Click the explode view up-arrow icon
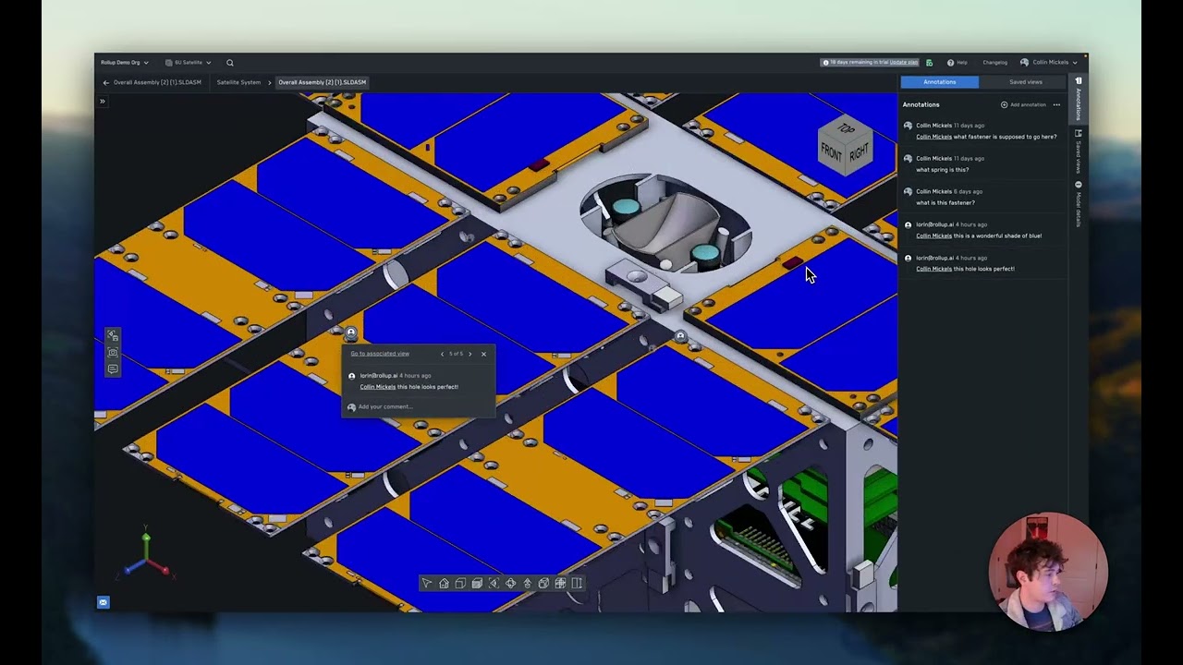Viewport: 1183px width, 665px height. point(527,583)
